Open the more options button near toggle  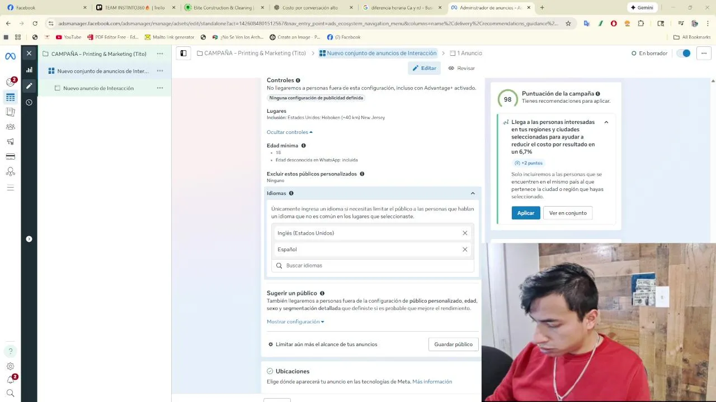[704, 53]
